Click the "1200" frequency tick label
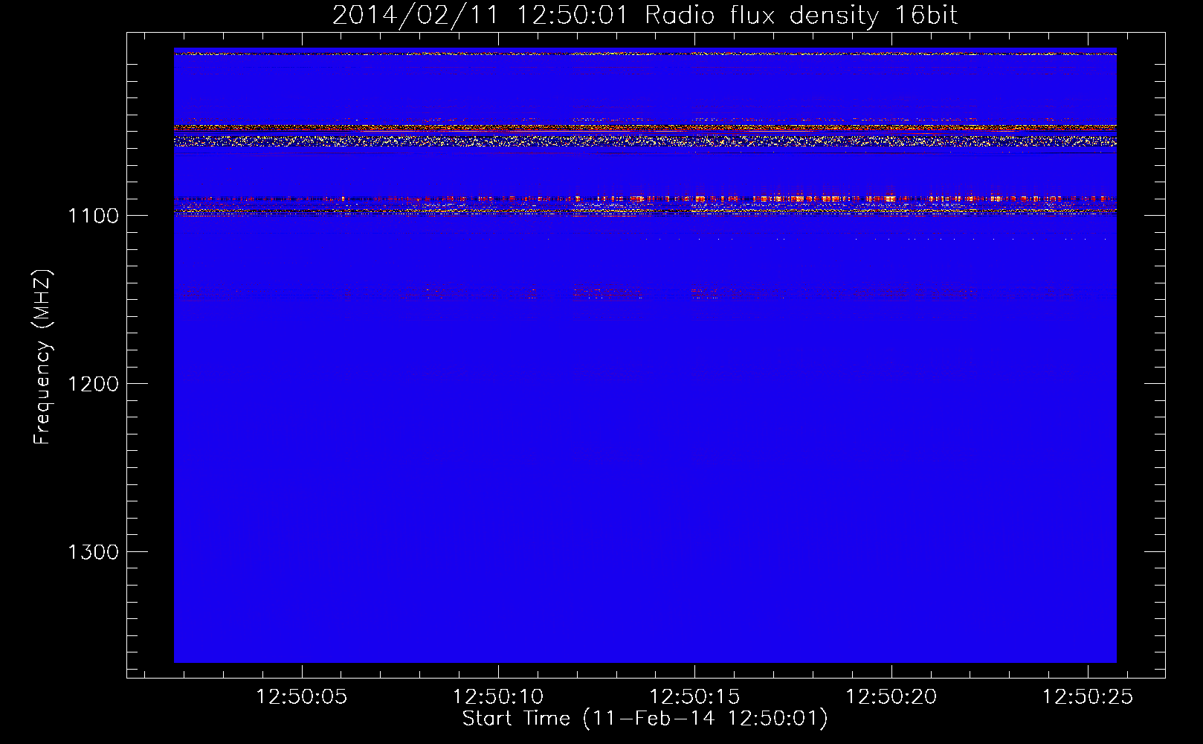1203x744 pixels. click(93, 384)
